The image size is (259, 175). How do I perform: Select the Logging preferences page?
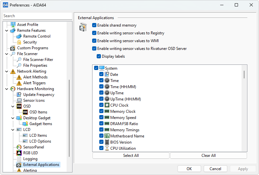pos(30,159)
